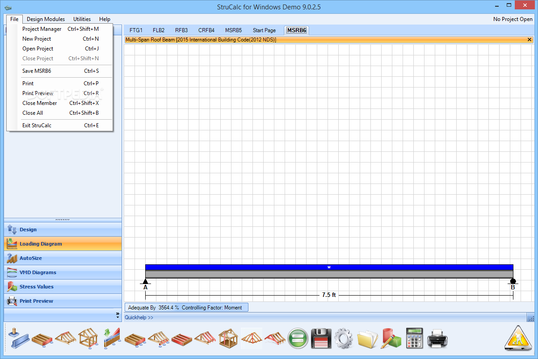
Task: Click the sidebar Print Preview button
Action: 63,301
